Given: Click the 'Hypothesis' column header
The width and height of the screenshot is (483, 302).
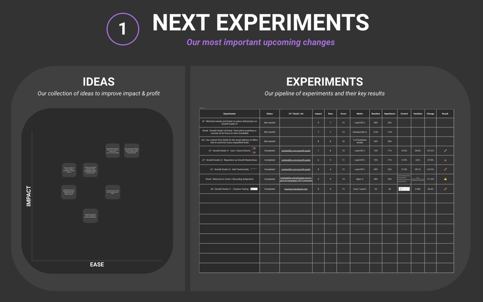Looking at the screenshot, I should 390,114.
